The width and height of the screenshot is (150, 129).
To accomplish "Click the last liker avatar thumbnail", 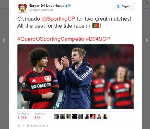I will (105, 116).
